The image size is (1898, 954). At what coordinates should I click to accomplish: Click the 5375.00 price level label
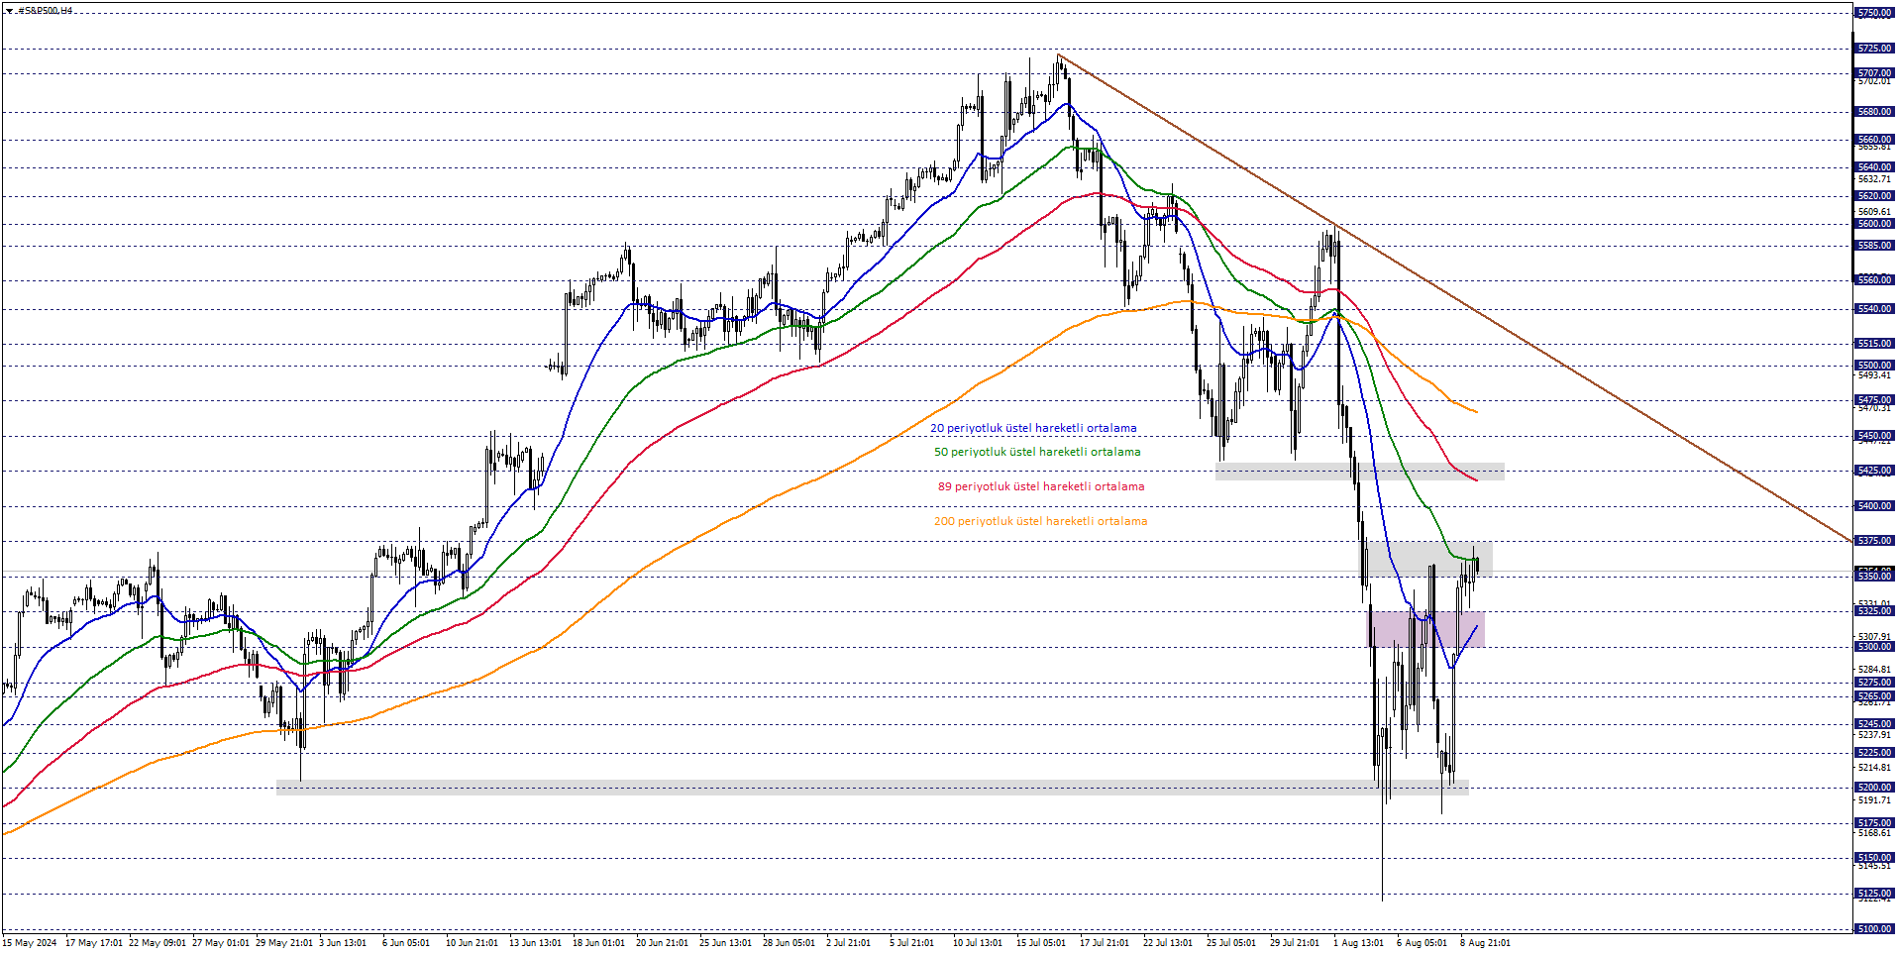tap(1874, 541)
